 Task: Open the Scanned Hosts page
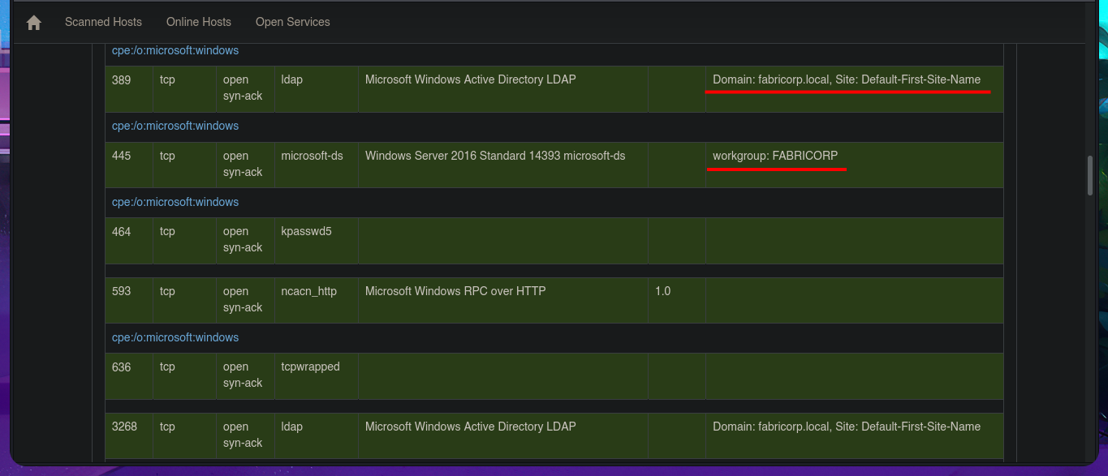pyautogui.click(x=103, y=22)
